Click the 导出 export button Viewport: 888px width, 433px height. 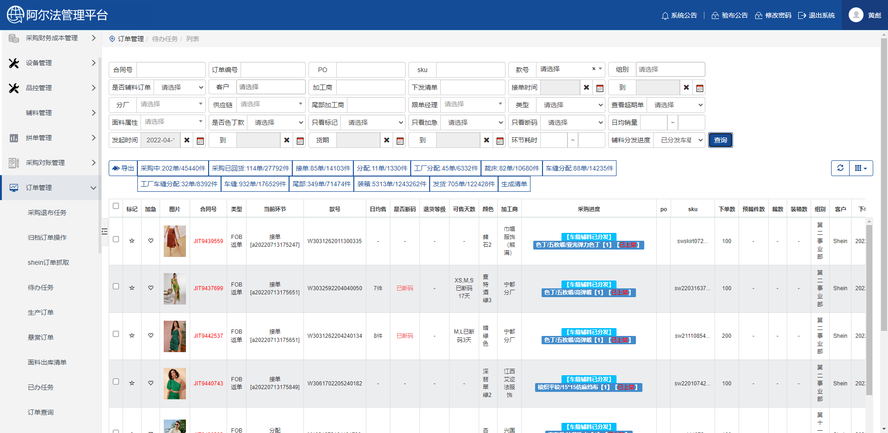click(x=123, y=168)
